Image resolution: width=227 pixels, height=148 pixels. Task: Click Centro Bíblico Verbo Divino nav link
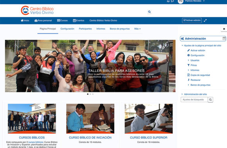tap(103, 21)
